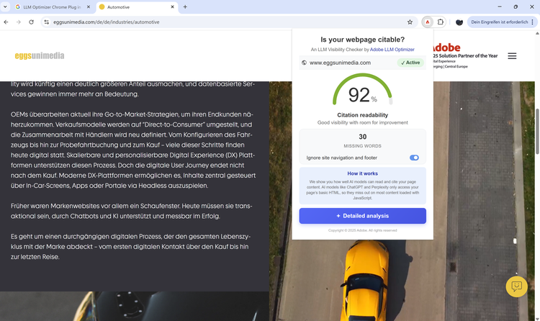Open the chat feedback widget icon

coord(516,286)
